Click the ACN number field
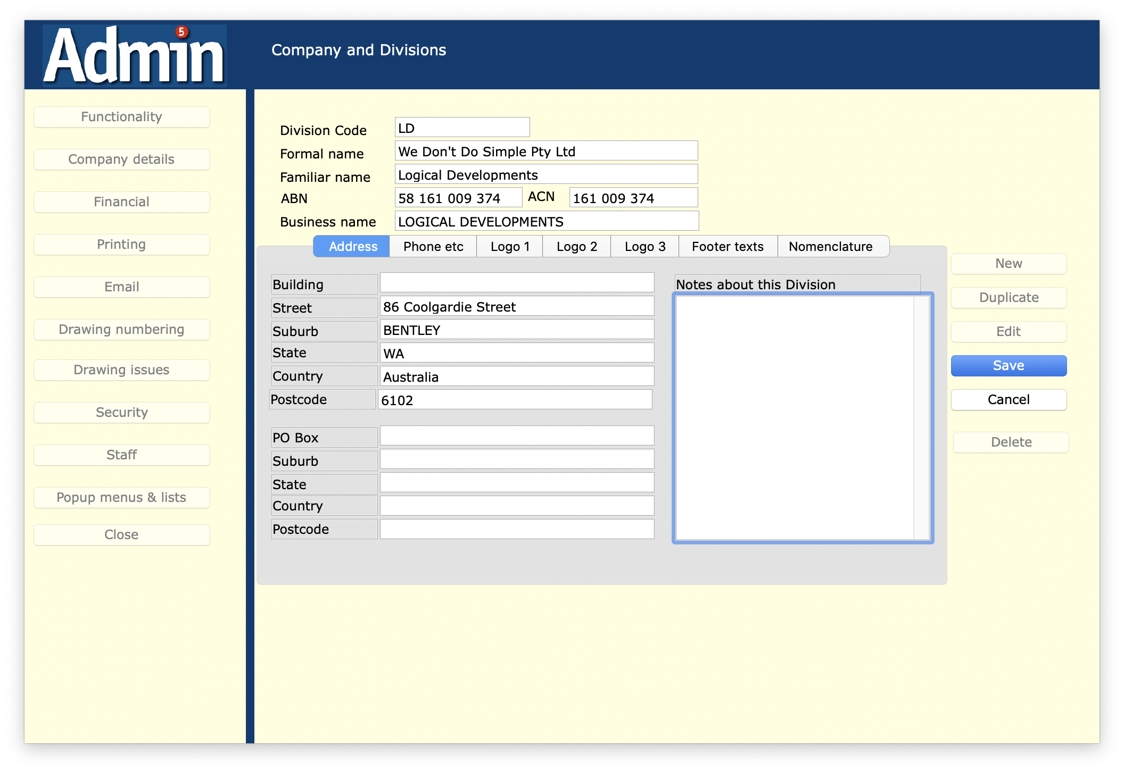Screen dimensions: 1124x772 [x=633, y=198]
